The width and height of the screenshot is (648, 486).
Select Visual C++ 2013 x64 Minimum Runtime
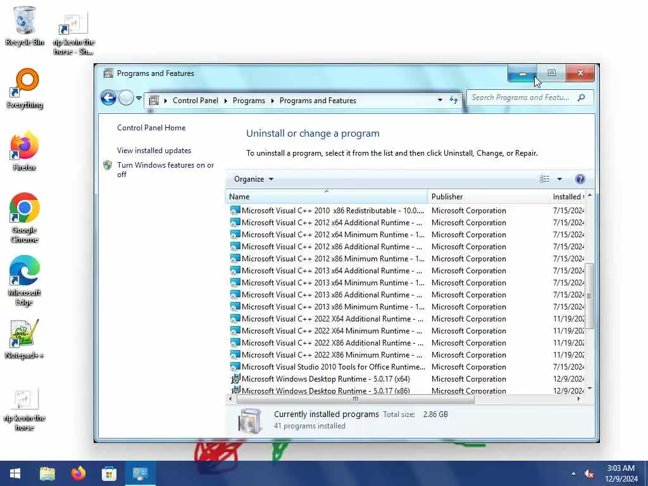406,283
